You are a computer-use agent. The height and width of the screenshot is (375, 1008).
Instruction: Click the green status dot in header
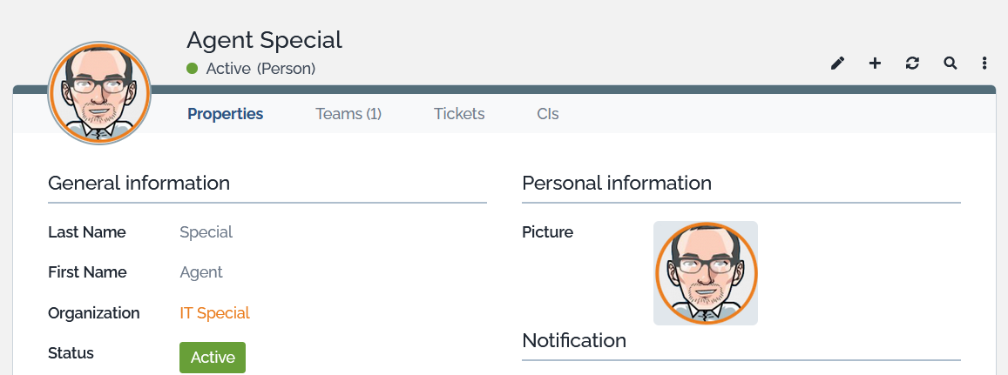[193, 68]
